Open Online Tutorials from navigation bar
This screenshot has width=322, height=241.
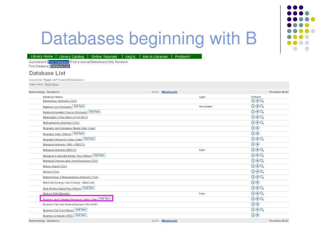coord(104,56)
